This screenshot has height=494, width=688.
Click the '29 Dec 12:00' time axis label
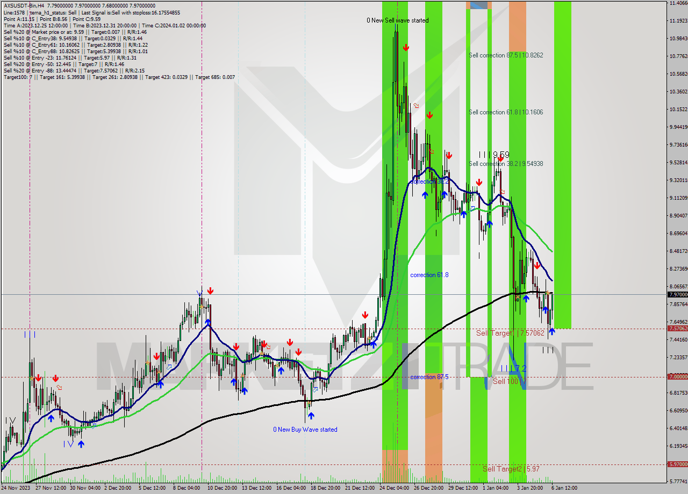[463, 488]
